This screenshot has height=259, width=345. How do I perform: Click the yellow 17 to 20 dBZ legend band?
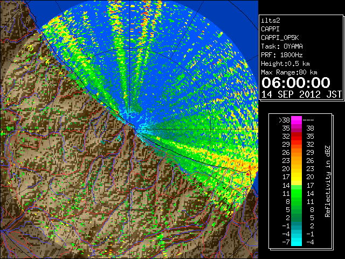296,177
